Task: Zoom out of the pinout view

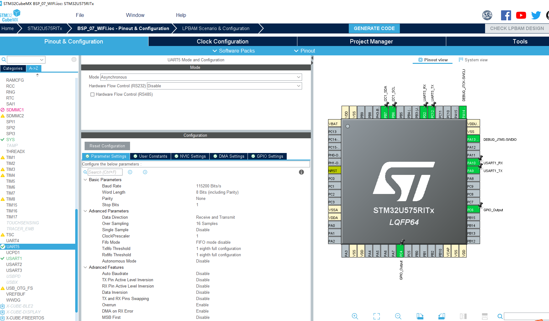Action: [398, 316]
